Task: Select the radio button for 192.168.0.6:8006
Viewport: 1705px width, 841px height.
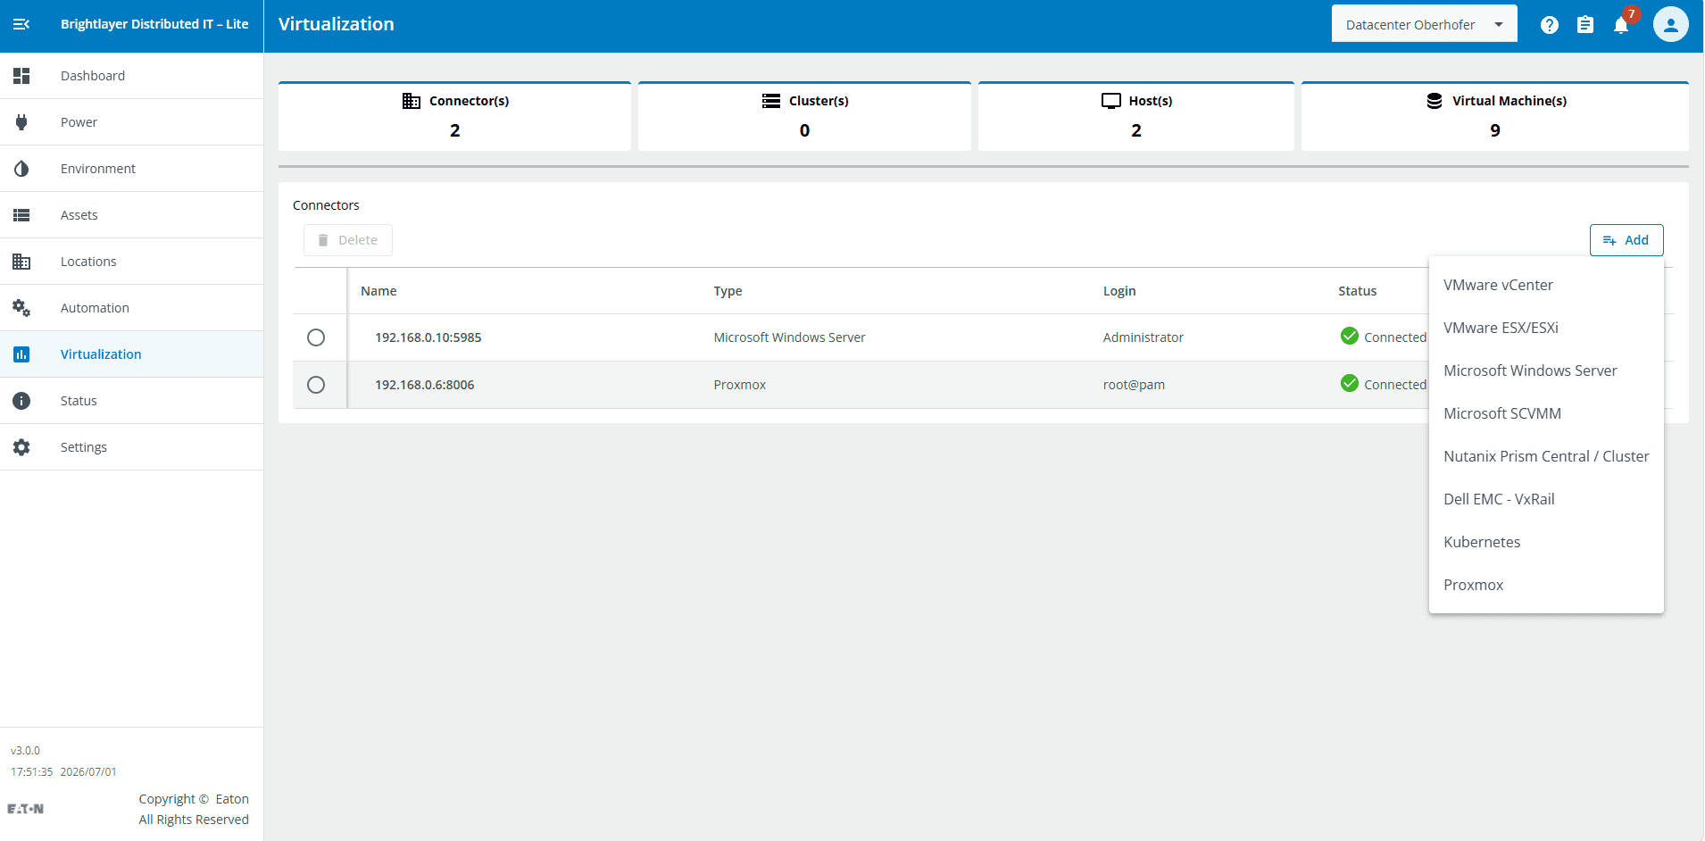Action: pos(316,385)
